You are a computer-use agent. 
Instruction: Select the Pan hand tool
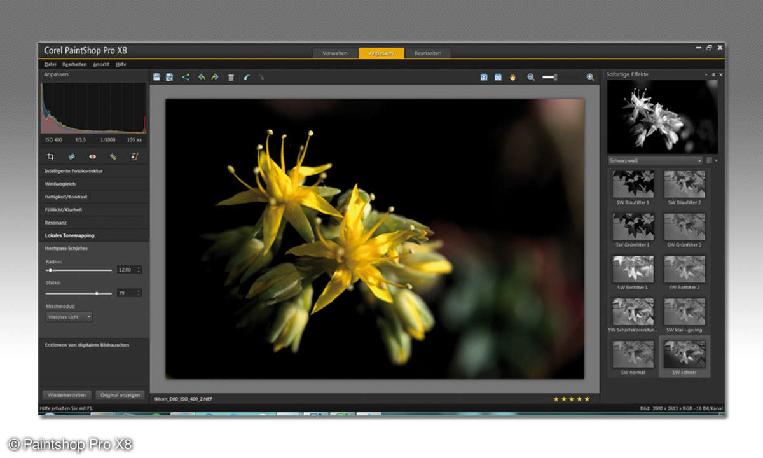(x=512, y=77)
